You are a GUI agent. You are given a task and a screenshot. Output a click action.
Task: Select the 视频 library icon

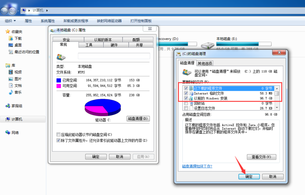click(x=11, y=72)
